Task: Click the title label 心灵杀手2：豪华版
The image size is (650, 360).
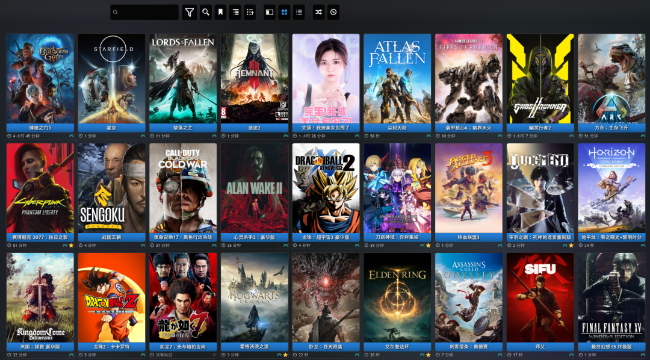Action: pyautogui.click(x=255, y=238)
